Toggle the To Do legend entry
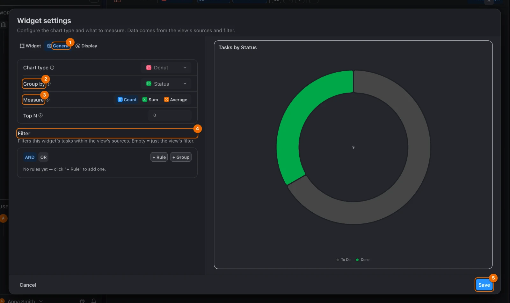Viewport: 510px width, 303px height. pyautogui.click(x=344, y=260)
